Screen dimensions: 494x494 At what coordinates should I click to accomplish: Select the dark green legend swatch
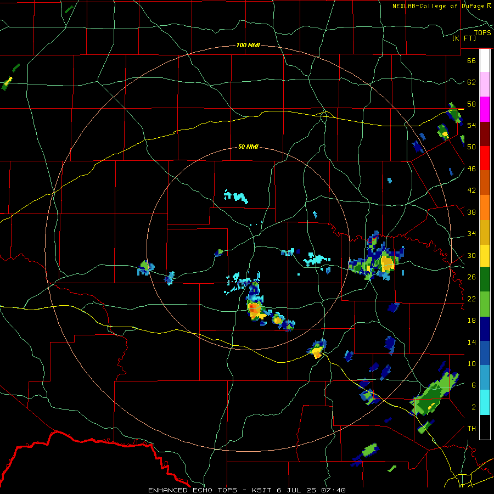[485, 279]
